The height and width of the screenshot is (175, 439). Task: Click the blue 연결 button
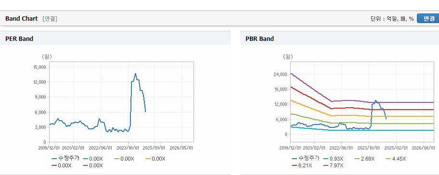[428, 18]
